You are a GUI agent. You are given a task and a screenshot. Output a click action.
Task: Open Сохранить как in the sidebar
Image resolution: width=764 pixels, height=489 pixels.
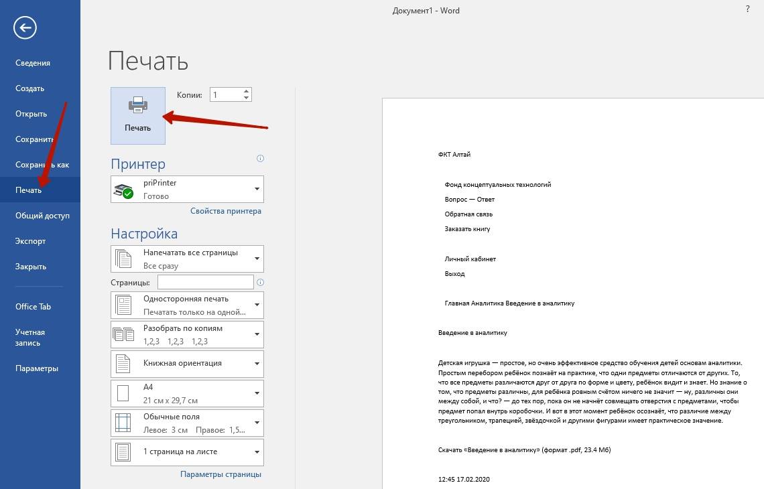[42, 165]
